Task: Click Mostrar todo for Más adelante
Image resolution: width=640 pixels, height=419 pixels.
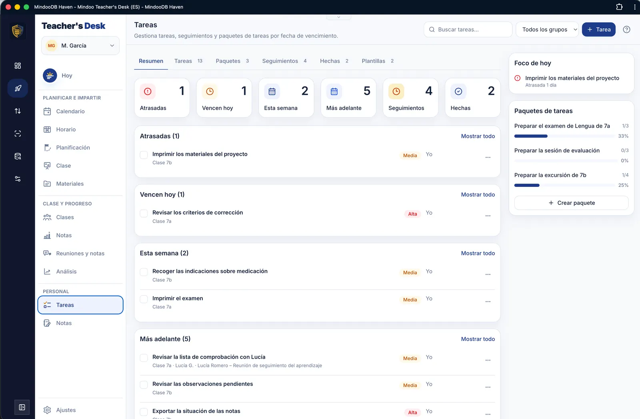Action: point(478,339)
